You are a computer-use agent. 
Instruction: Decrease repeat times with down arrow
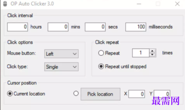[x=153, y=55]
